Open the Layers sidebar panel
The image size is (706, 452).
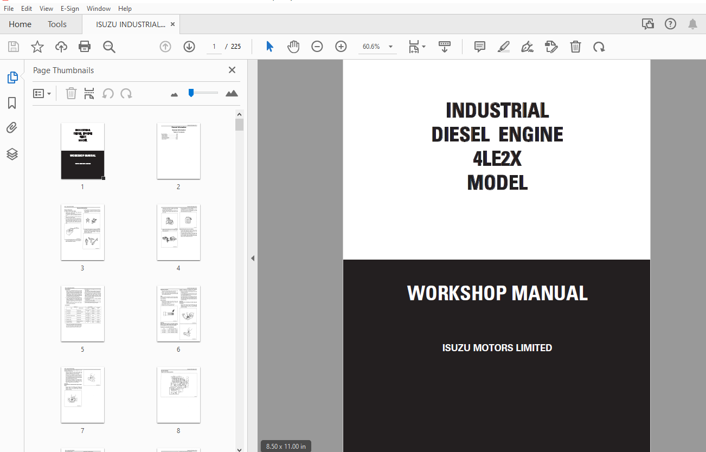click(x=12, y=154)
